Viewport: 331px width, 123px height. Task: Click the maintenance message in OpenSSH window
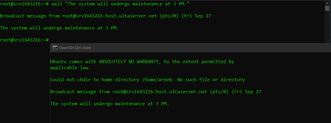pos(109,104)
